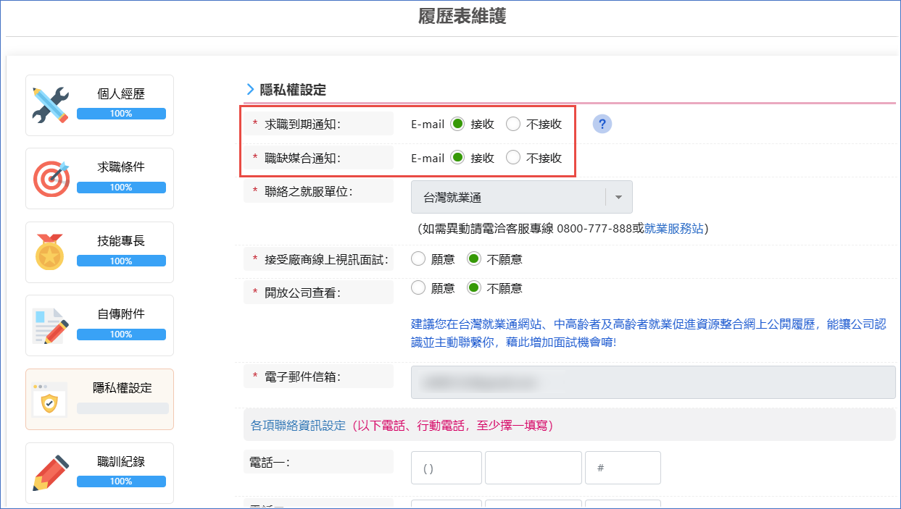Click the 個人經歷 100% progress bar
The height and width of the screenshot is (509, 901).
(x=120, y=114)
